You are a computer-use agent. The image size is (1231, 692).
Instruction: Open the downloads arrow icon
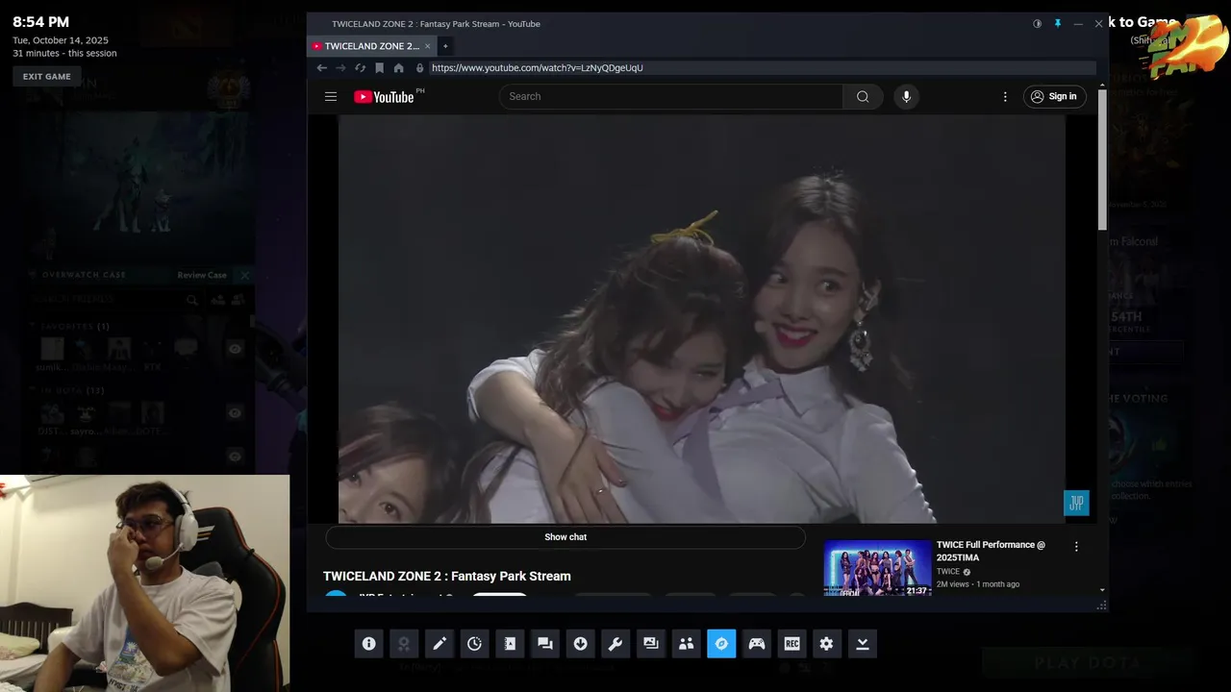580,644
